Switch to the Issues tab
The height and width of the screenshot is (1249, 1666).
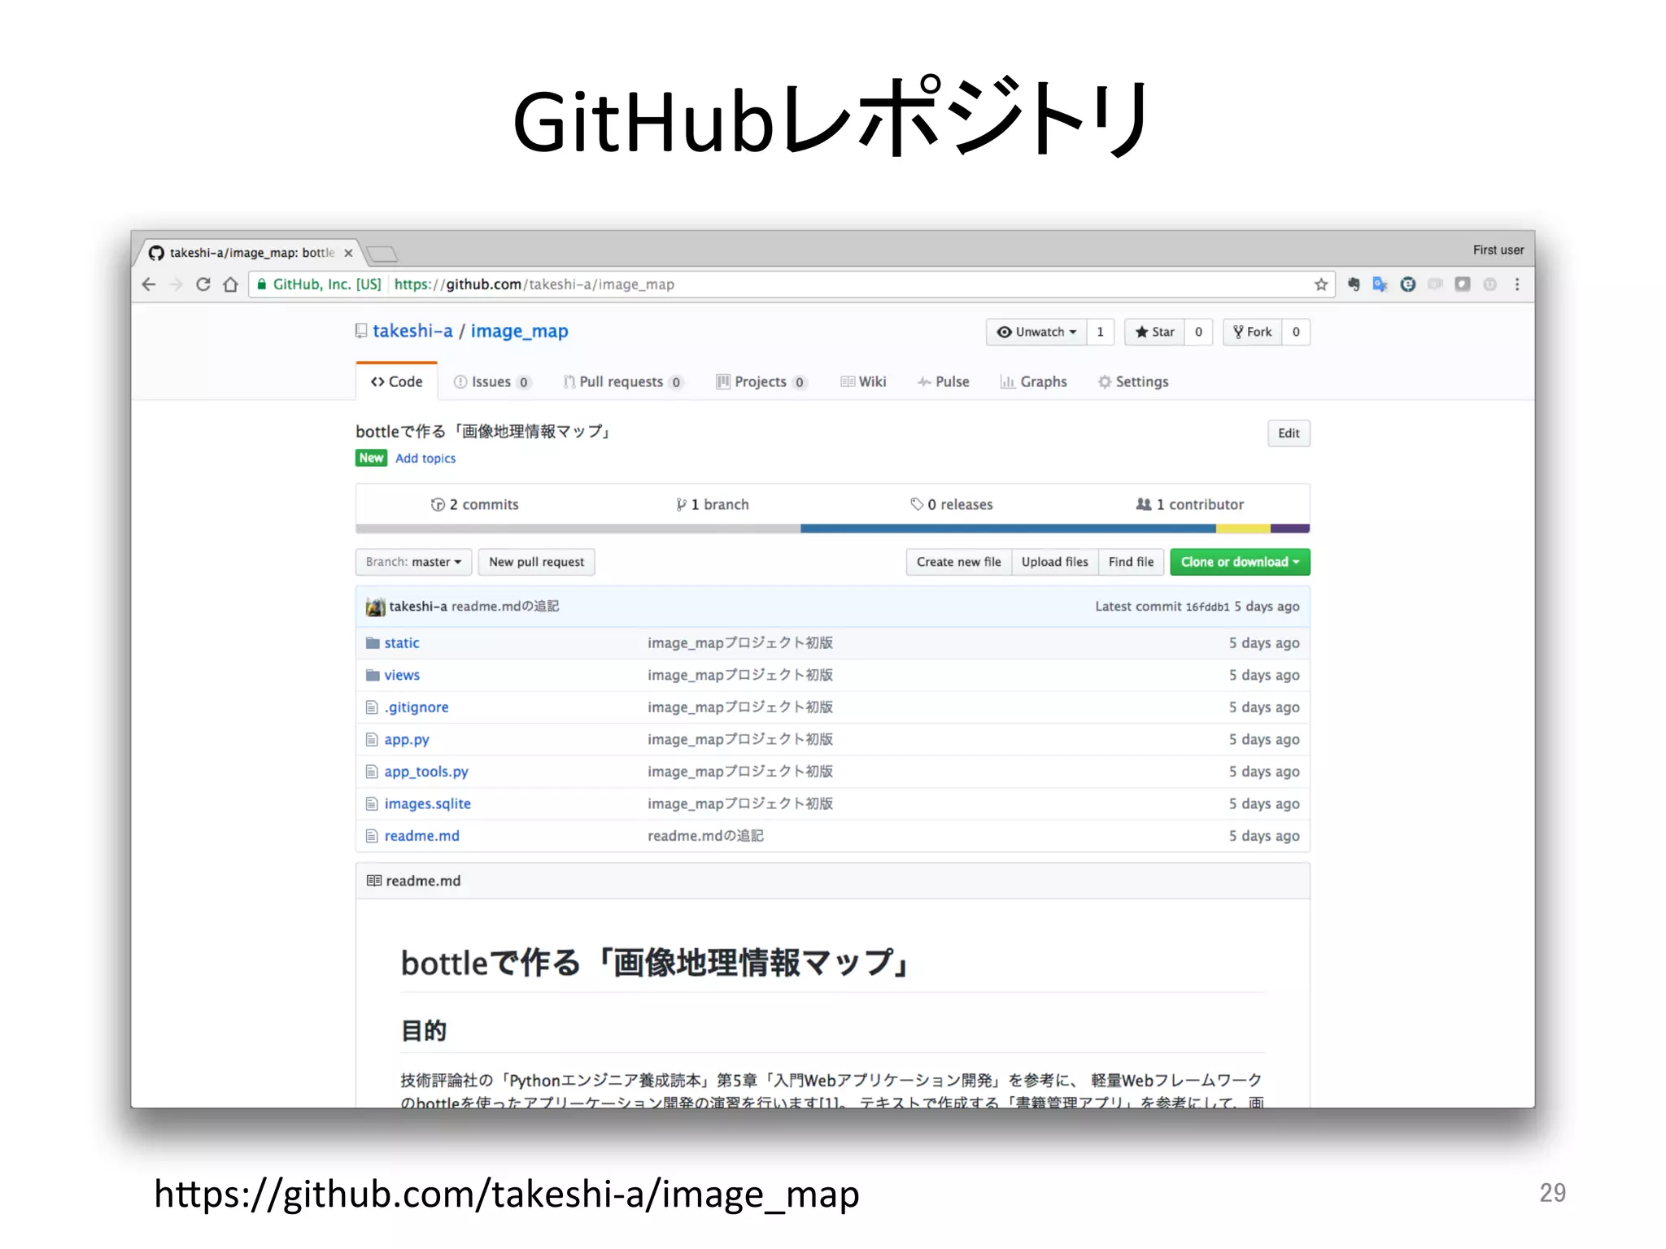click(492, 381)
